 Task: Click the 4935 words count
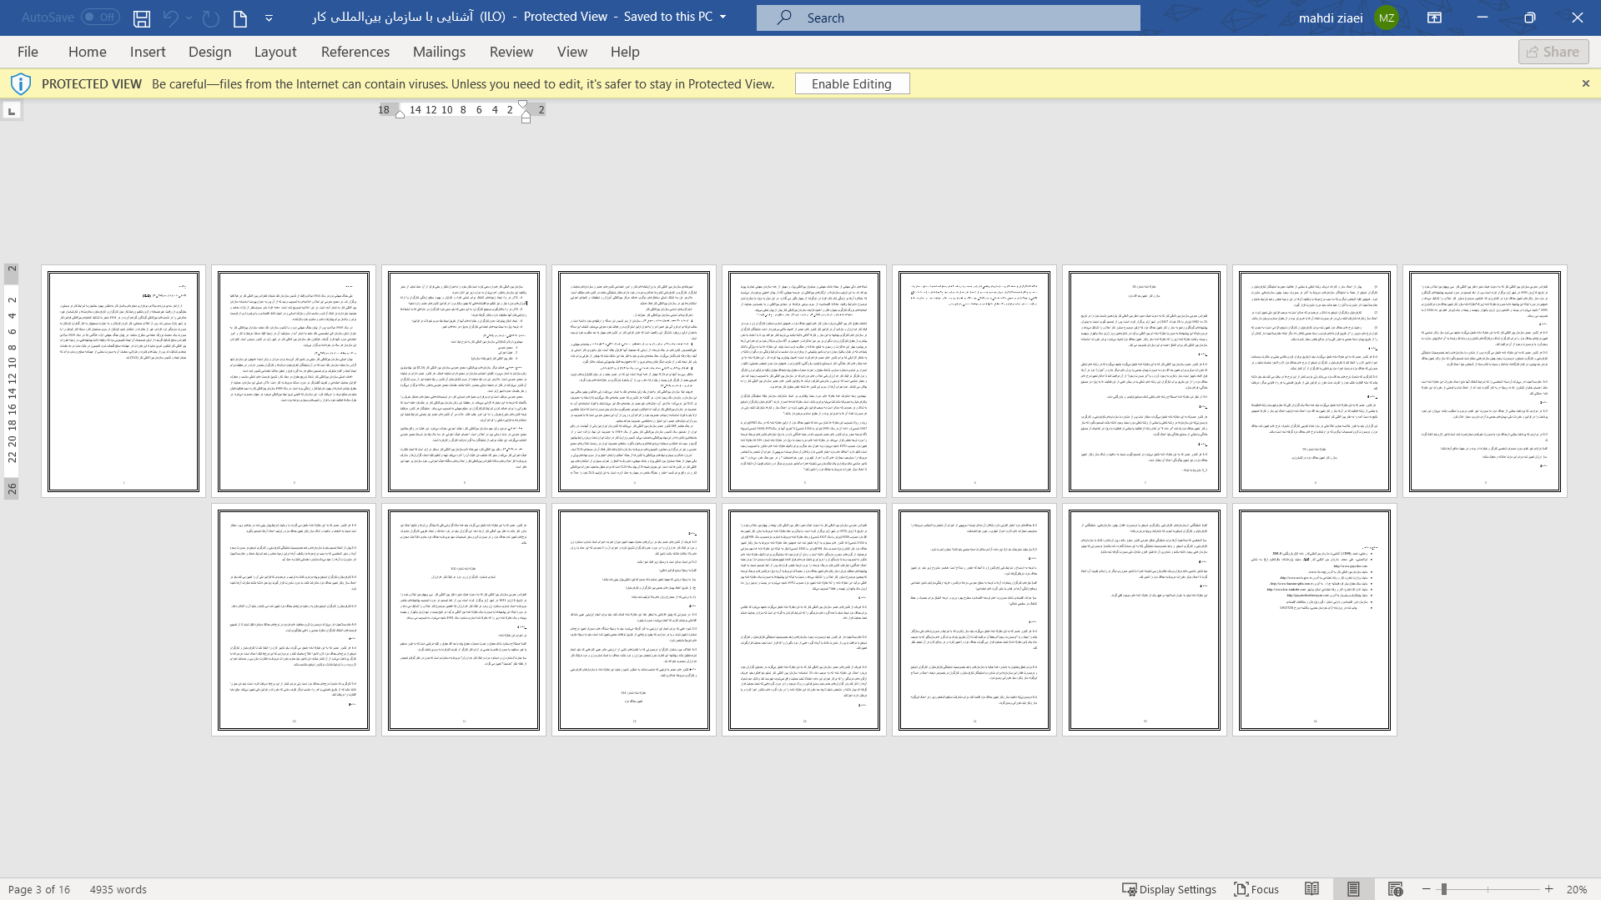(x=118, y=889)
